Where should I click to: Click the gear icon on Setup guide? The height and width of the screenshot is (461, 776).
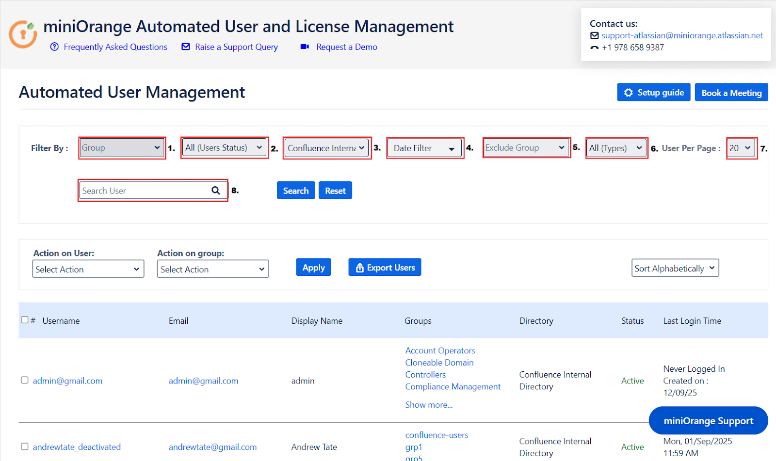629,93
